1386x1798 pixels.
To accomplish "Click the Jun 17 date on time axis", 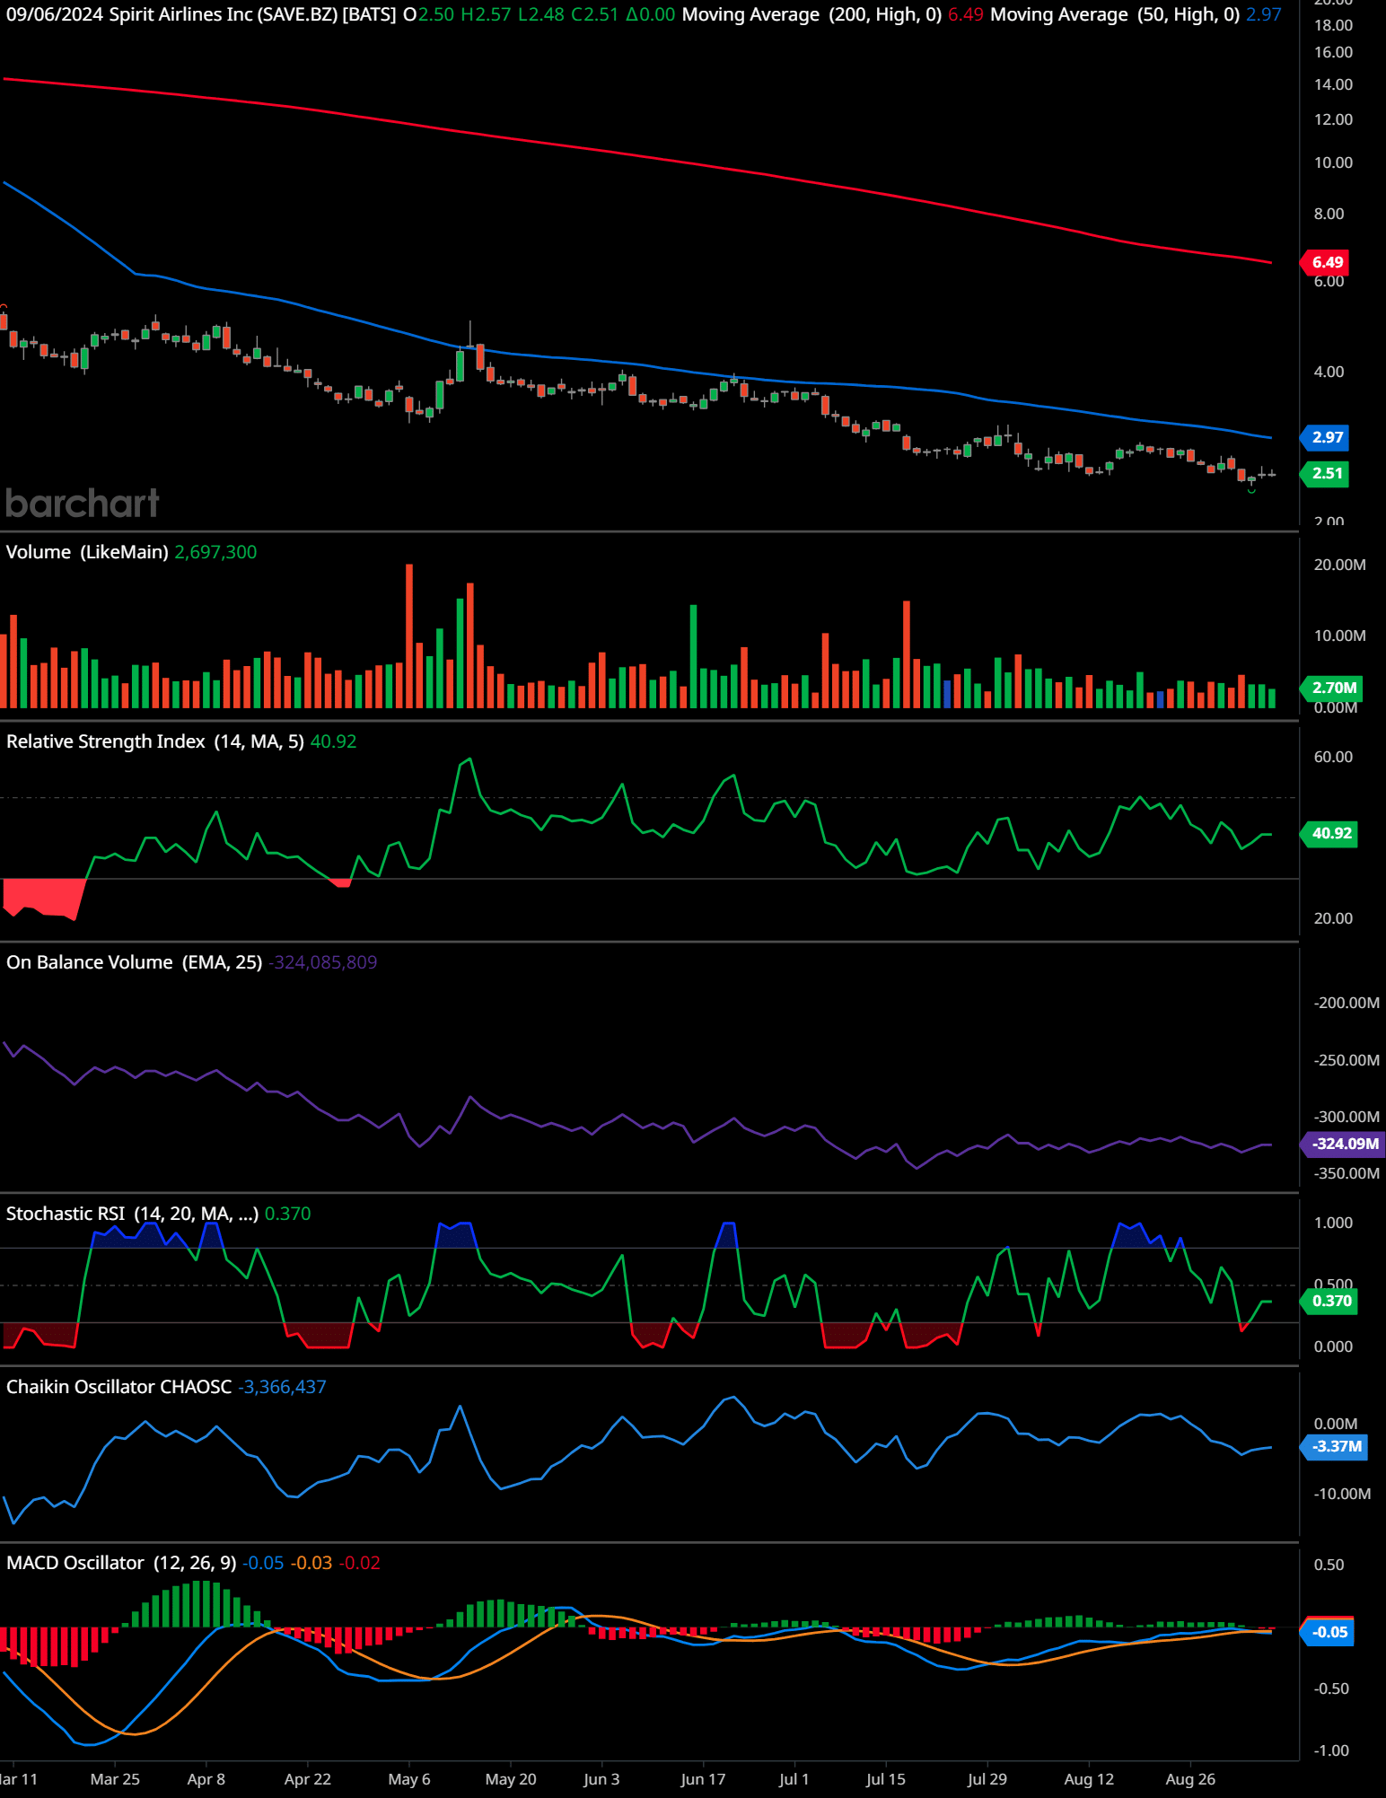I will point(703,1779).
